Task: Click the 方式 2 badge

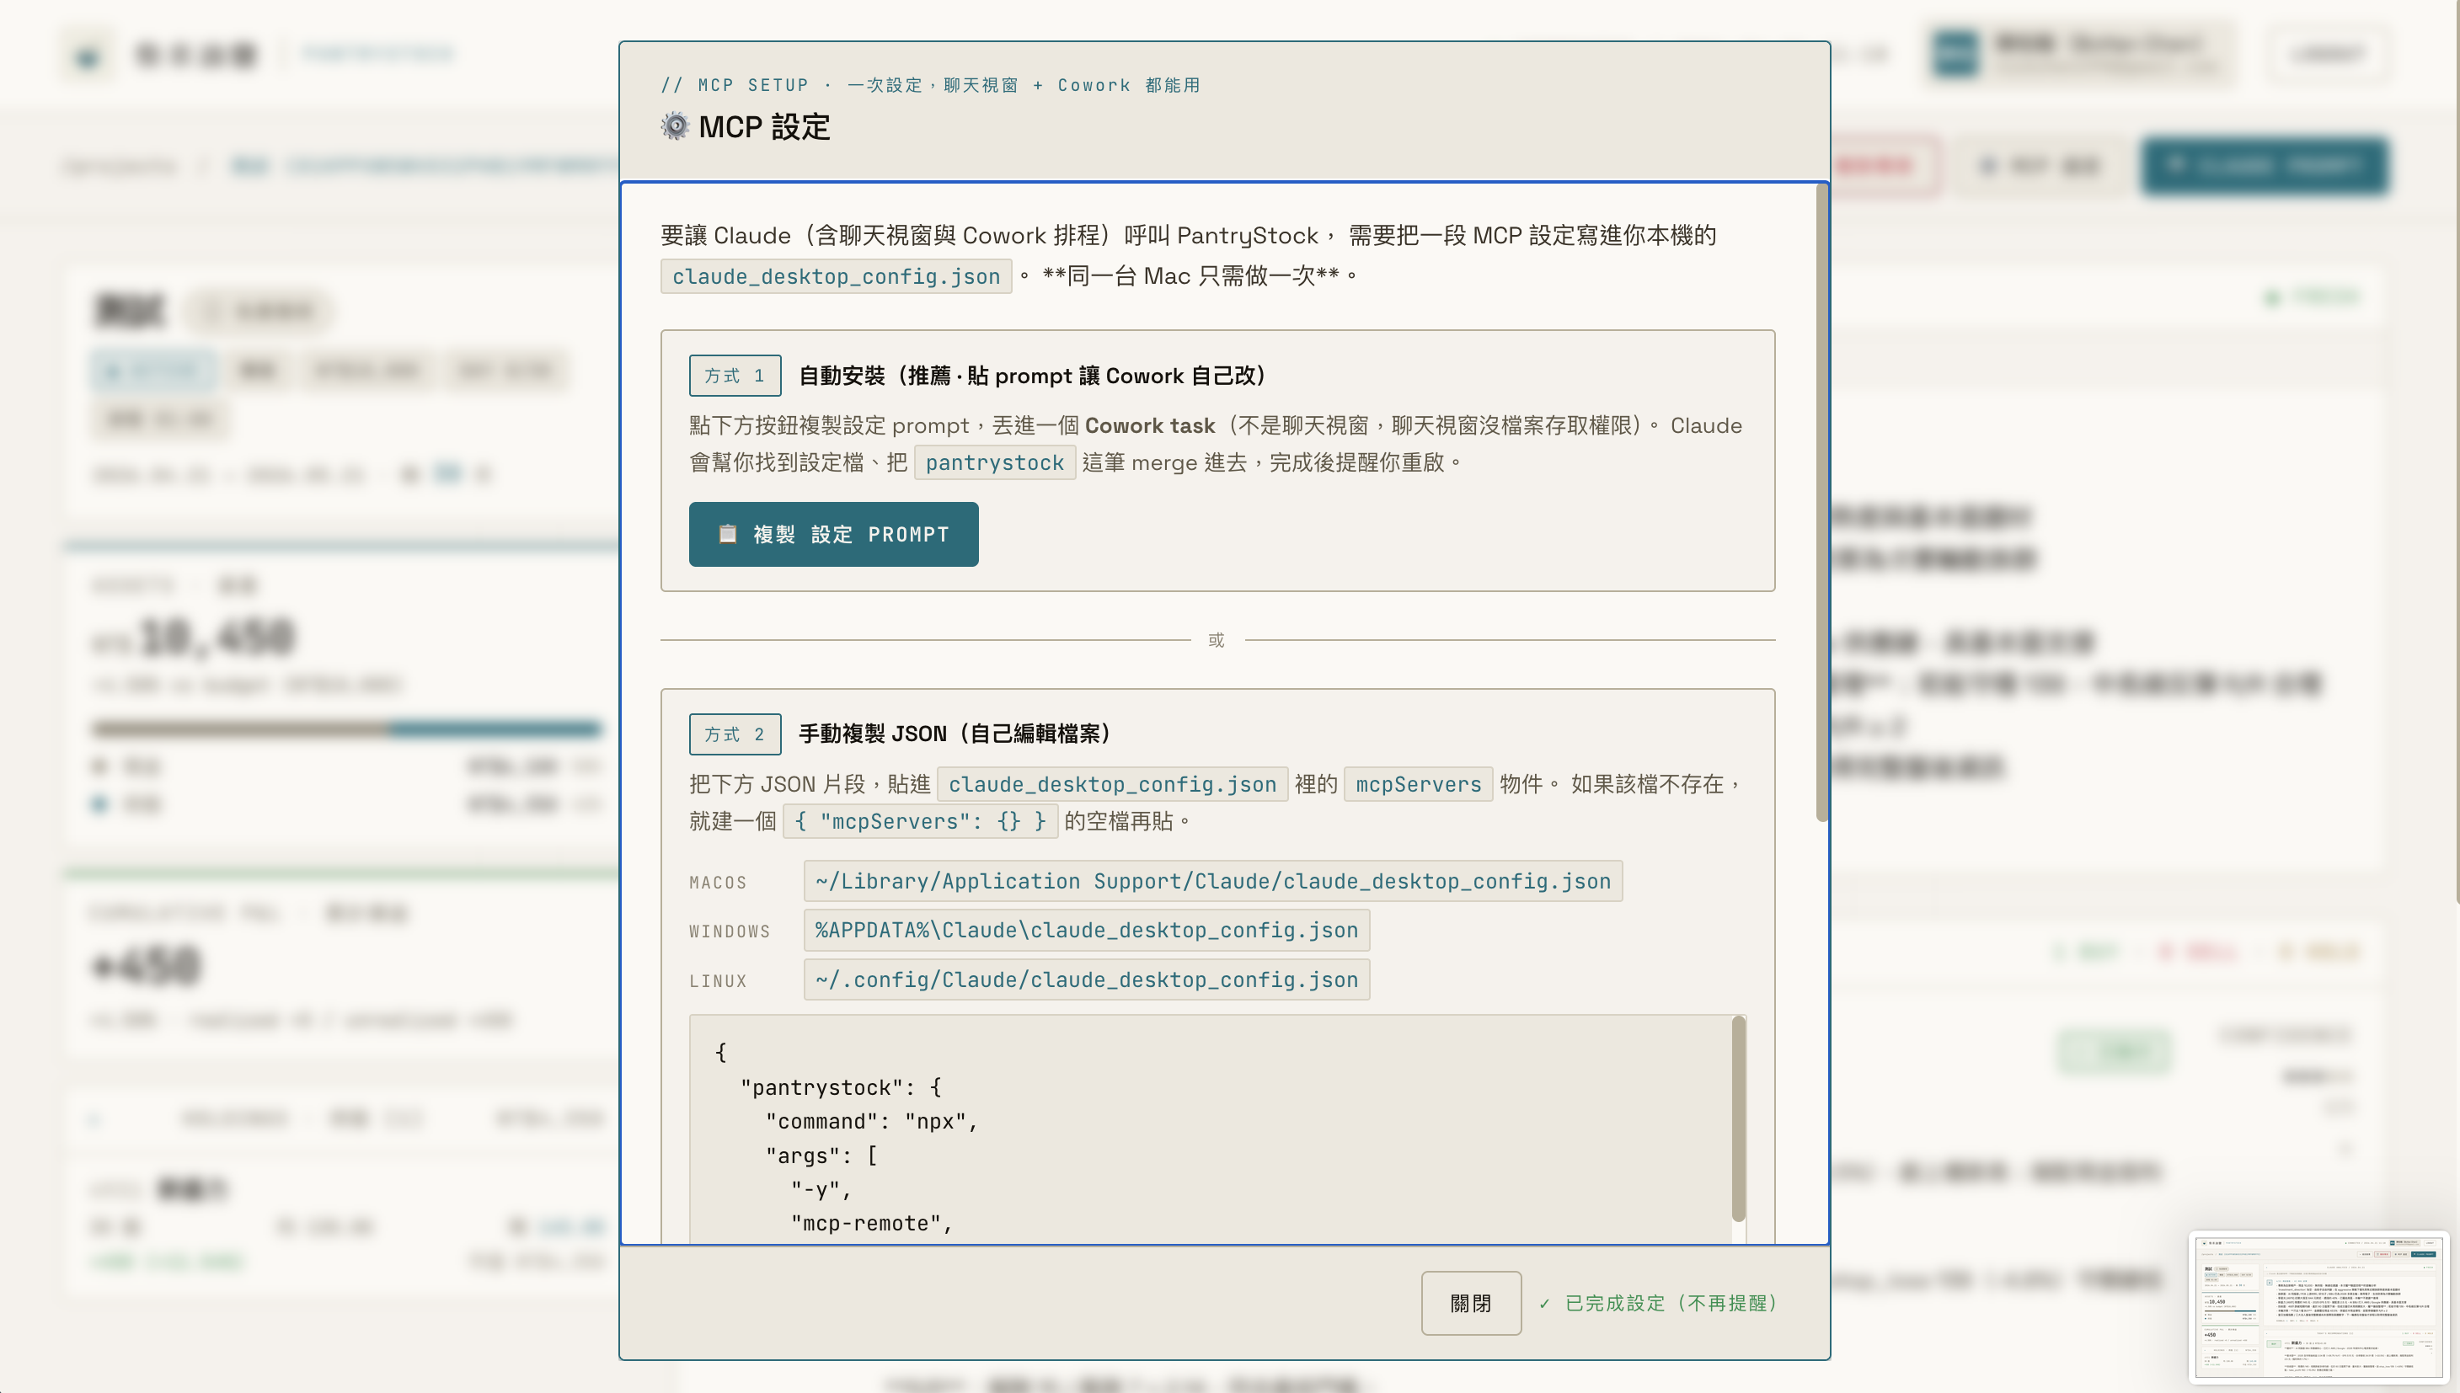Action: coord(734,734)
